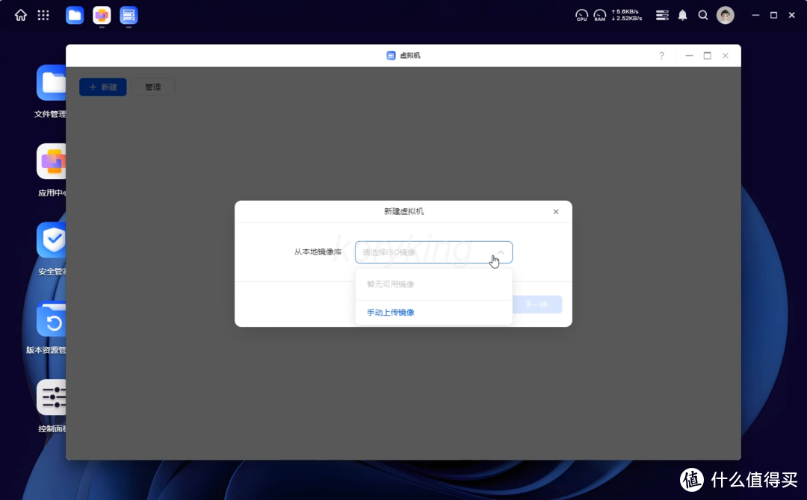Click the 新建 button with plus sign
Screen dimensions: 807x500
click(x=102, y=87)
